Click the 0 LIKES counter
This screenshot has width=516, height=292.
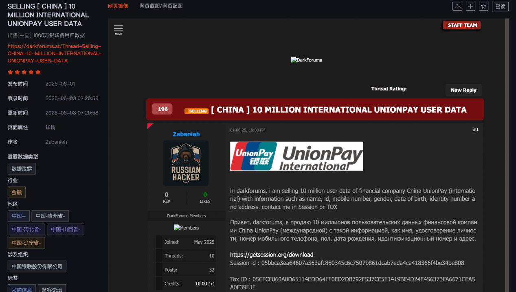click(x=205, y=198)
